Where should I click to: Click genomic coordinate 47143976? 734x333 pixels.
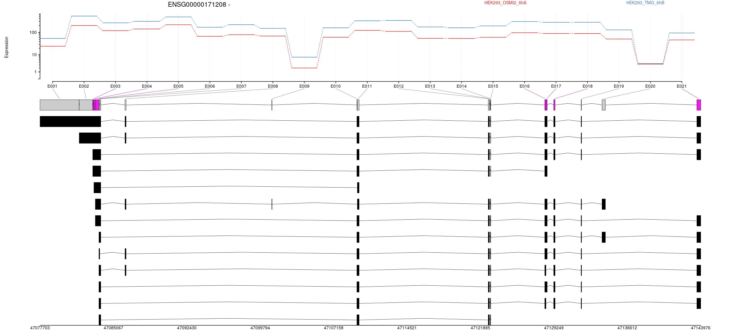[x=700, y=328]
